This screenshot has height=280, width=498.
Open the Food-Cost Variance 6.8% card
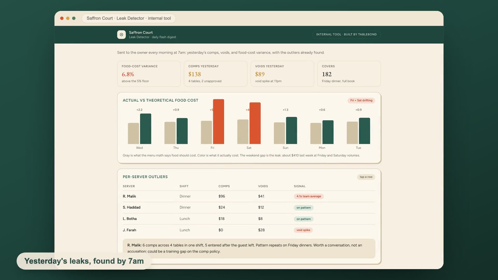tap(149, 74)
